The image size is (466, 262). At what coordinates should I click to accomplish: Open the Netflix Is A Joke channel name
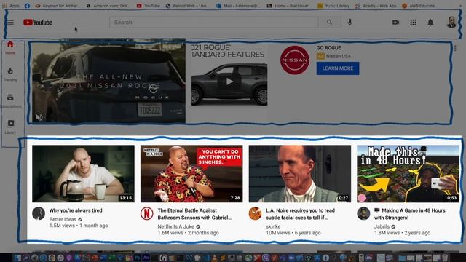coord(175,226)
